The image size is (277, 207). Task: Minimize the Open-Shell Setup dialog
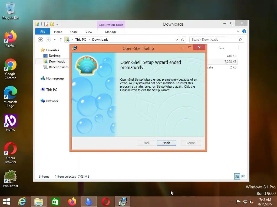click(x=182, y=47)
